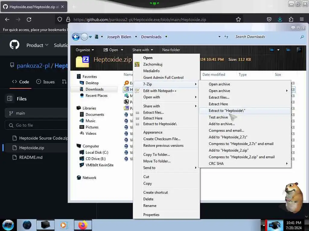Screen dimensions: 309x231
Task: Click the change view icon in Explorer toolbar
Action: coord(272,50)
